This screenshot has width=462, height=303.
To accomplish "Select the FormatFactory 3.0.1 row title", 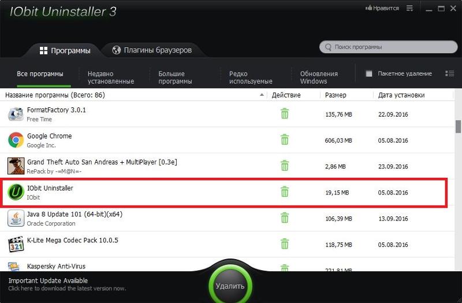I will pos(56,110).
